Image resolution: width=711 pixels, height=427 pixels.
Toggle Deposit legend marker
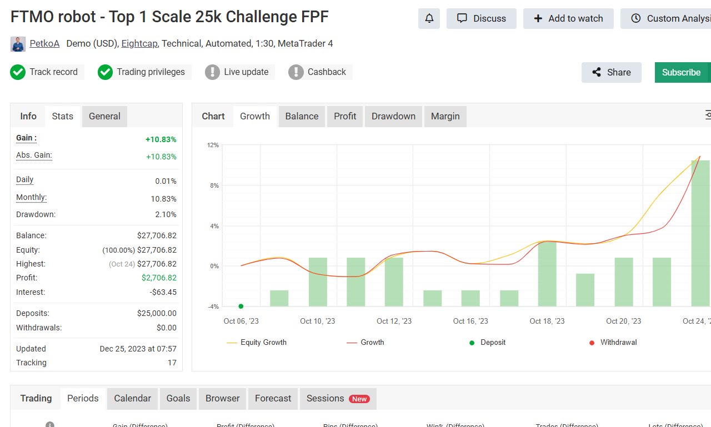(x=487, y=343)
